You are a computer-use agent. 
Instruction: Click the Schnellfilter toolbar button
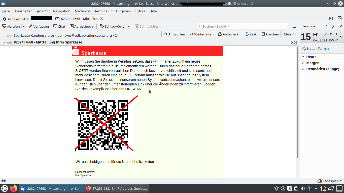(x=147, y=26)
